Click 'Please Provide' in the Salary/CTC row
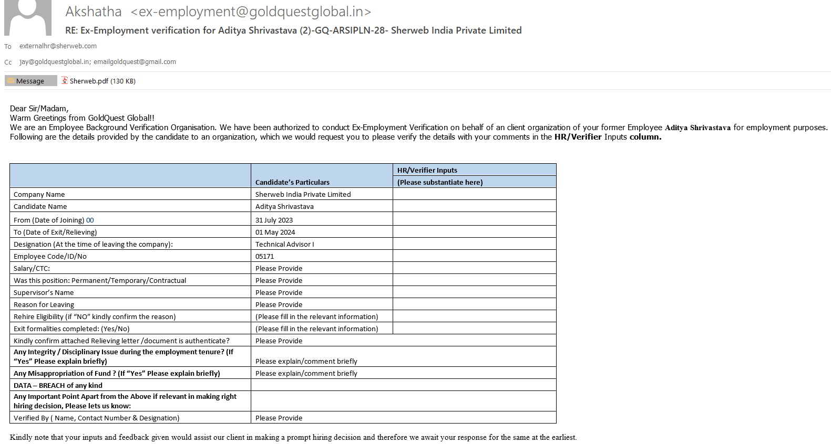Viewport: 831px width, 444px height. 279,268
